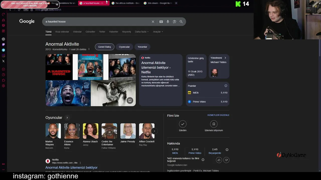Switch to Görseller search tab
Image resolution: width=321 pixels, height=180 pixels.
click(90, 32)
